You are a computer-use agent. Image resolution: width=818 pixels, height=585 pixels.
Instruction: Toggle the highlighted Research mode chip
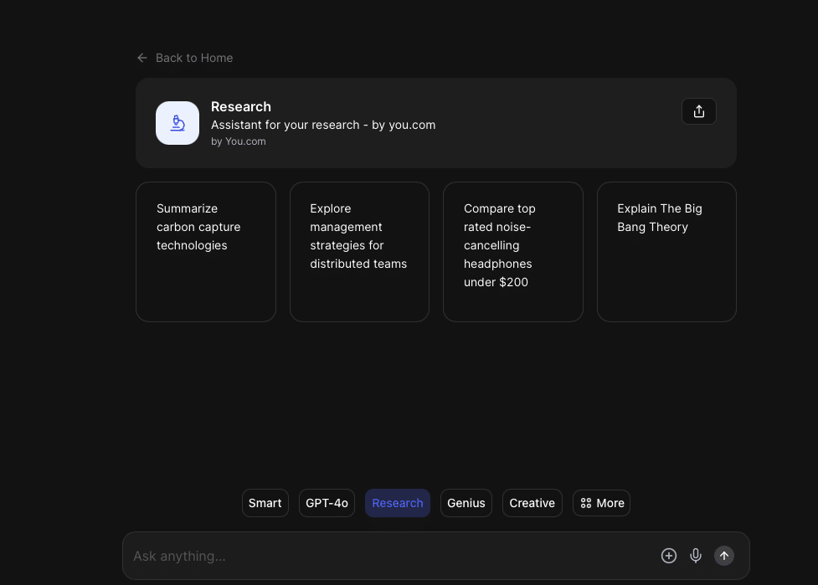click(398, 503)
